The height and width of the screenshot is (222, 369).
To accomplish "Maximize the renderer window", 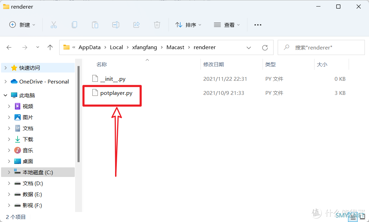I will click(x=338, y=7).
